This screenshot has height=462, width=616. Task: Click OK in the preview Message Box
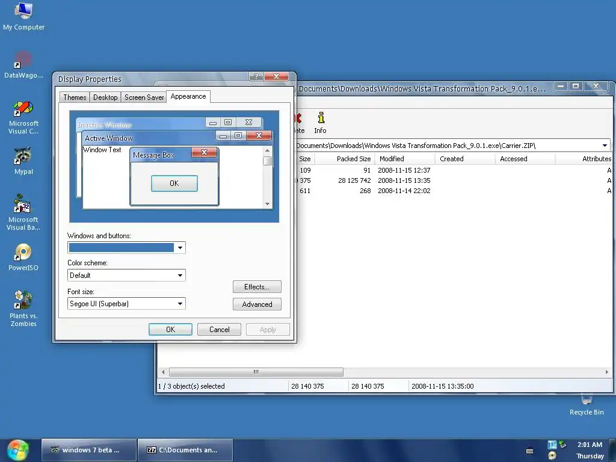coord(174,183)
